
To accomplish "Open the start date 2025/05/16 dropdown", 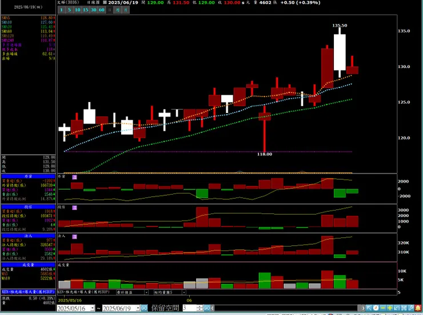I will (x=93, y=308).
